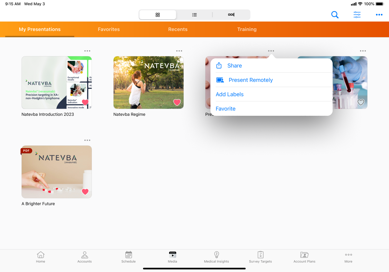Viewport: 389px width, 272px height.
Task: Open the filter sliders icon
Action: pos(357,15)
